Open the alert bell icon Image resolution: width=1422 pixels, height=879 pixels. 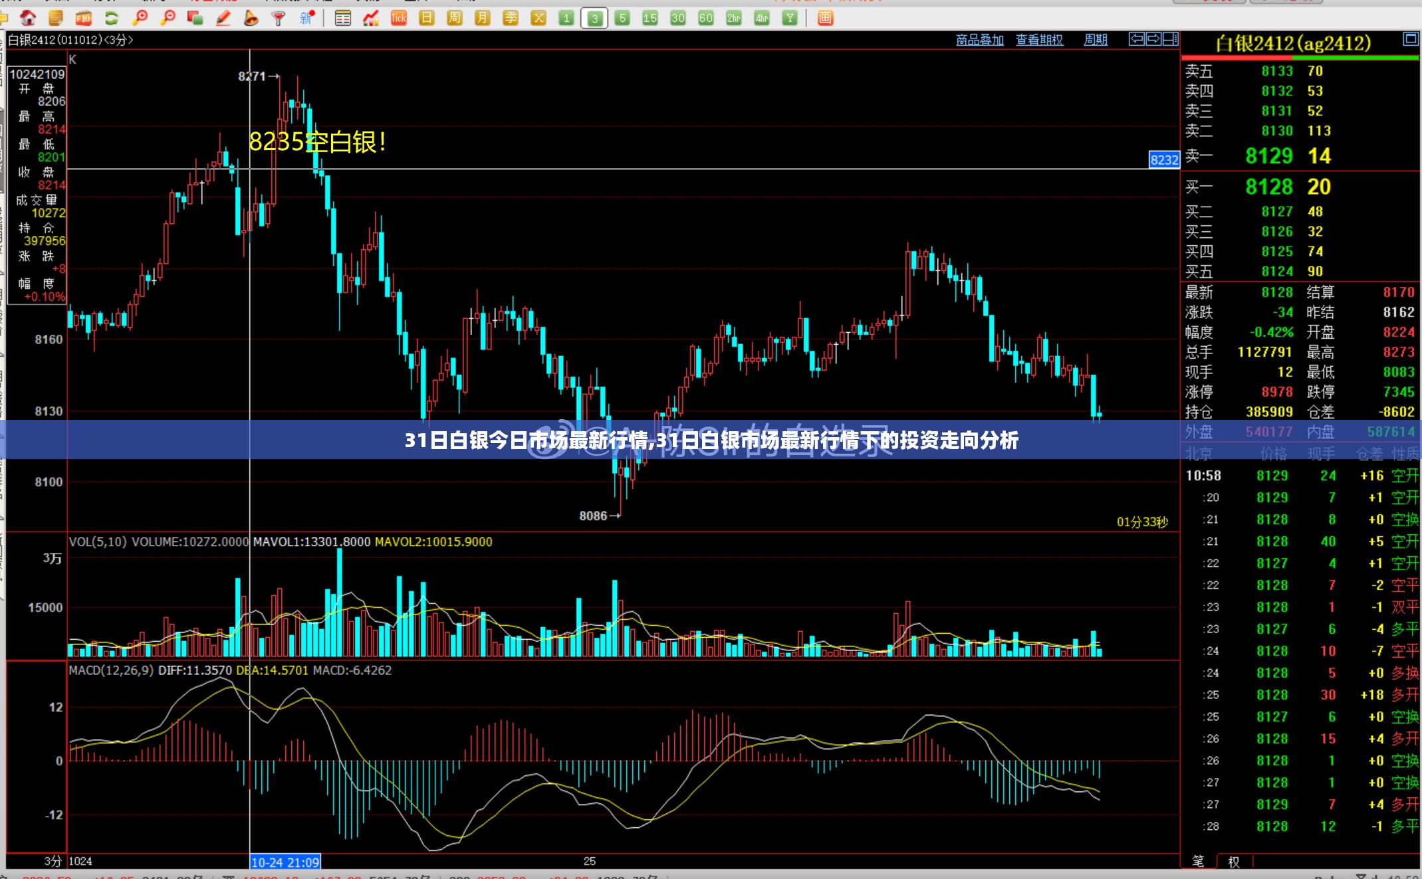tap(251, 18)
